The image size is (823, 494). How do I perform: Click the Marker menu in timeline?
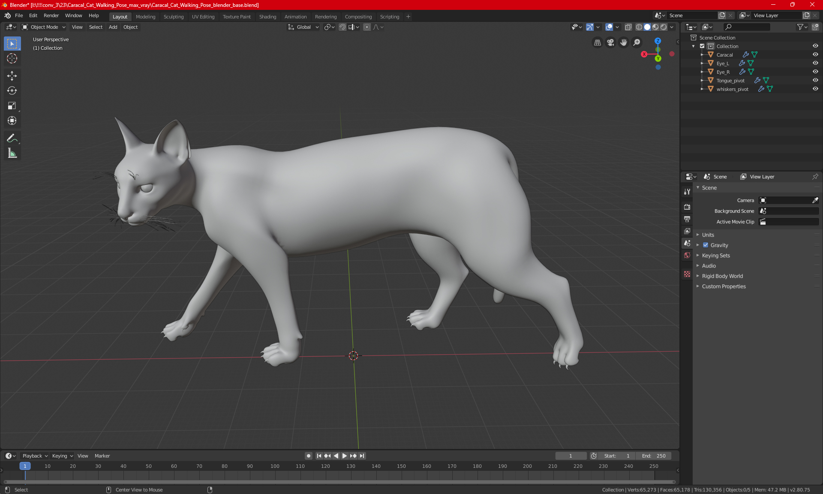coord(102,456)
